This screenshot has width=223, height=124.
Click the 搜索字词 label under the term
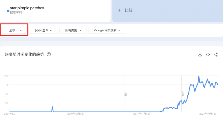(x=16, y=12)
